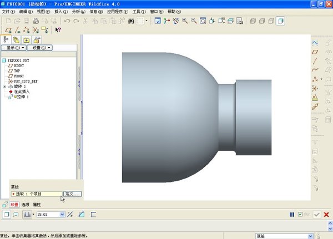Toggle the preview checkbox in dashboard
The width and height of the screenshot is (333, 239).
300,215
